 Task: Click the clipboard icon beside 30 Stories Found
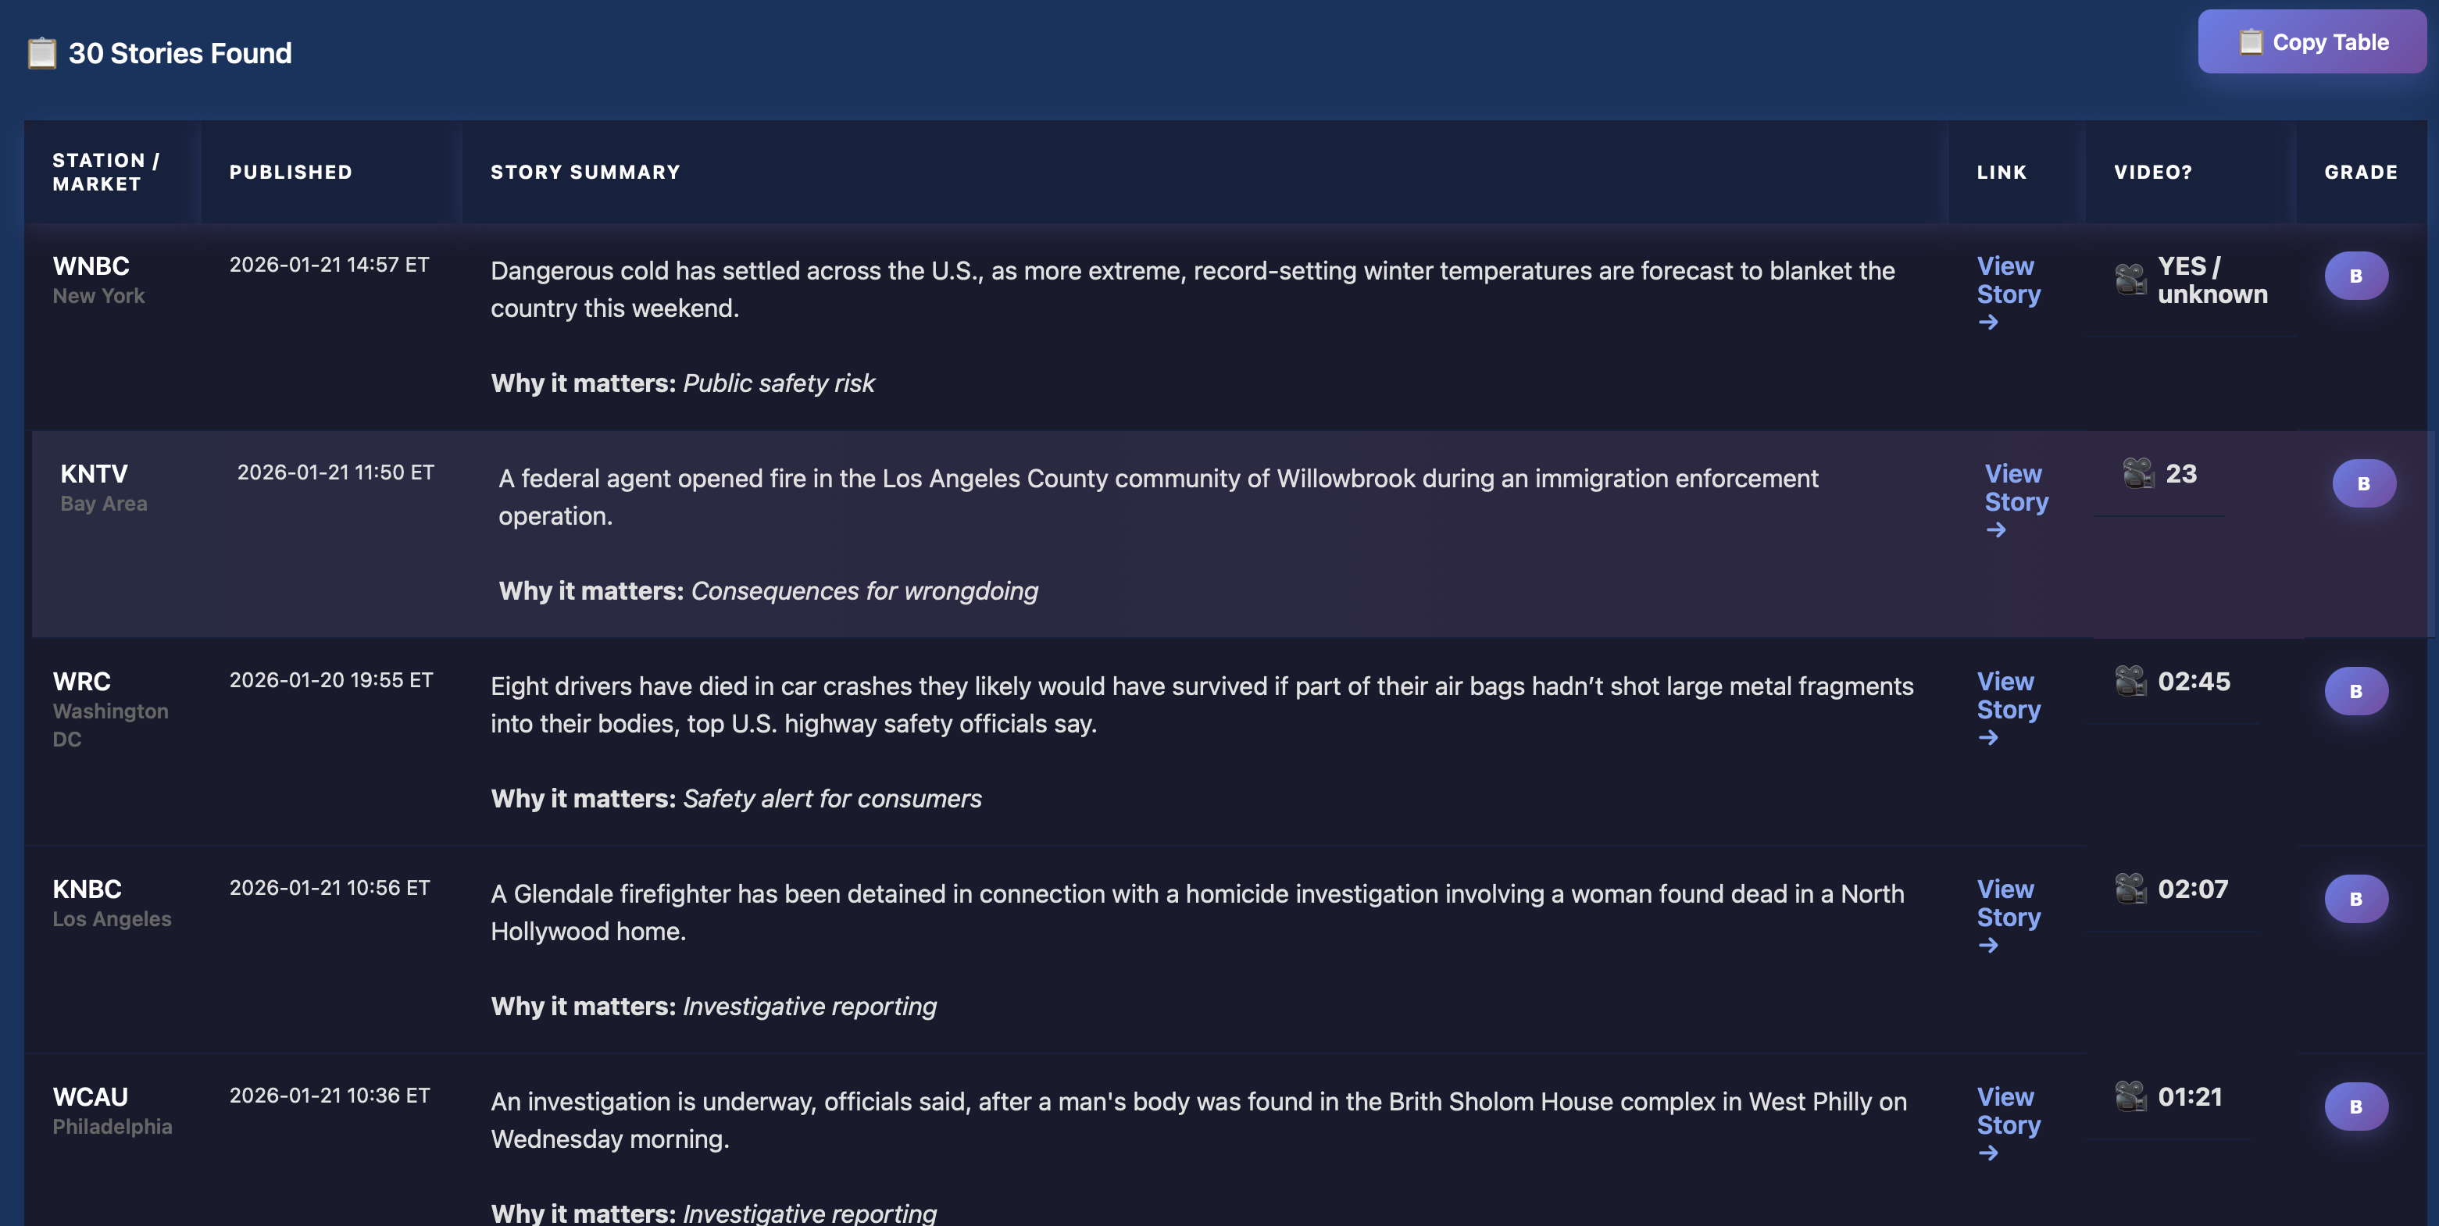coord(41,54)
